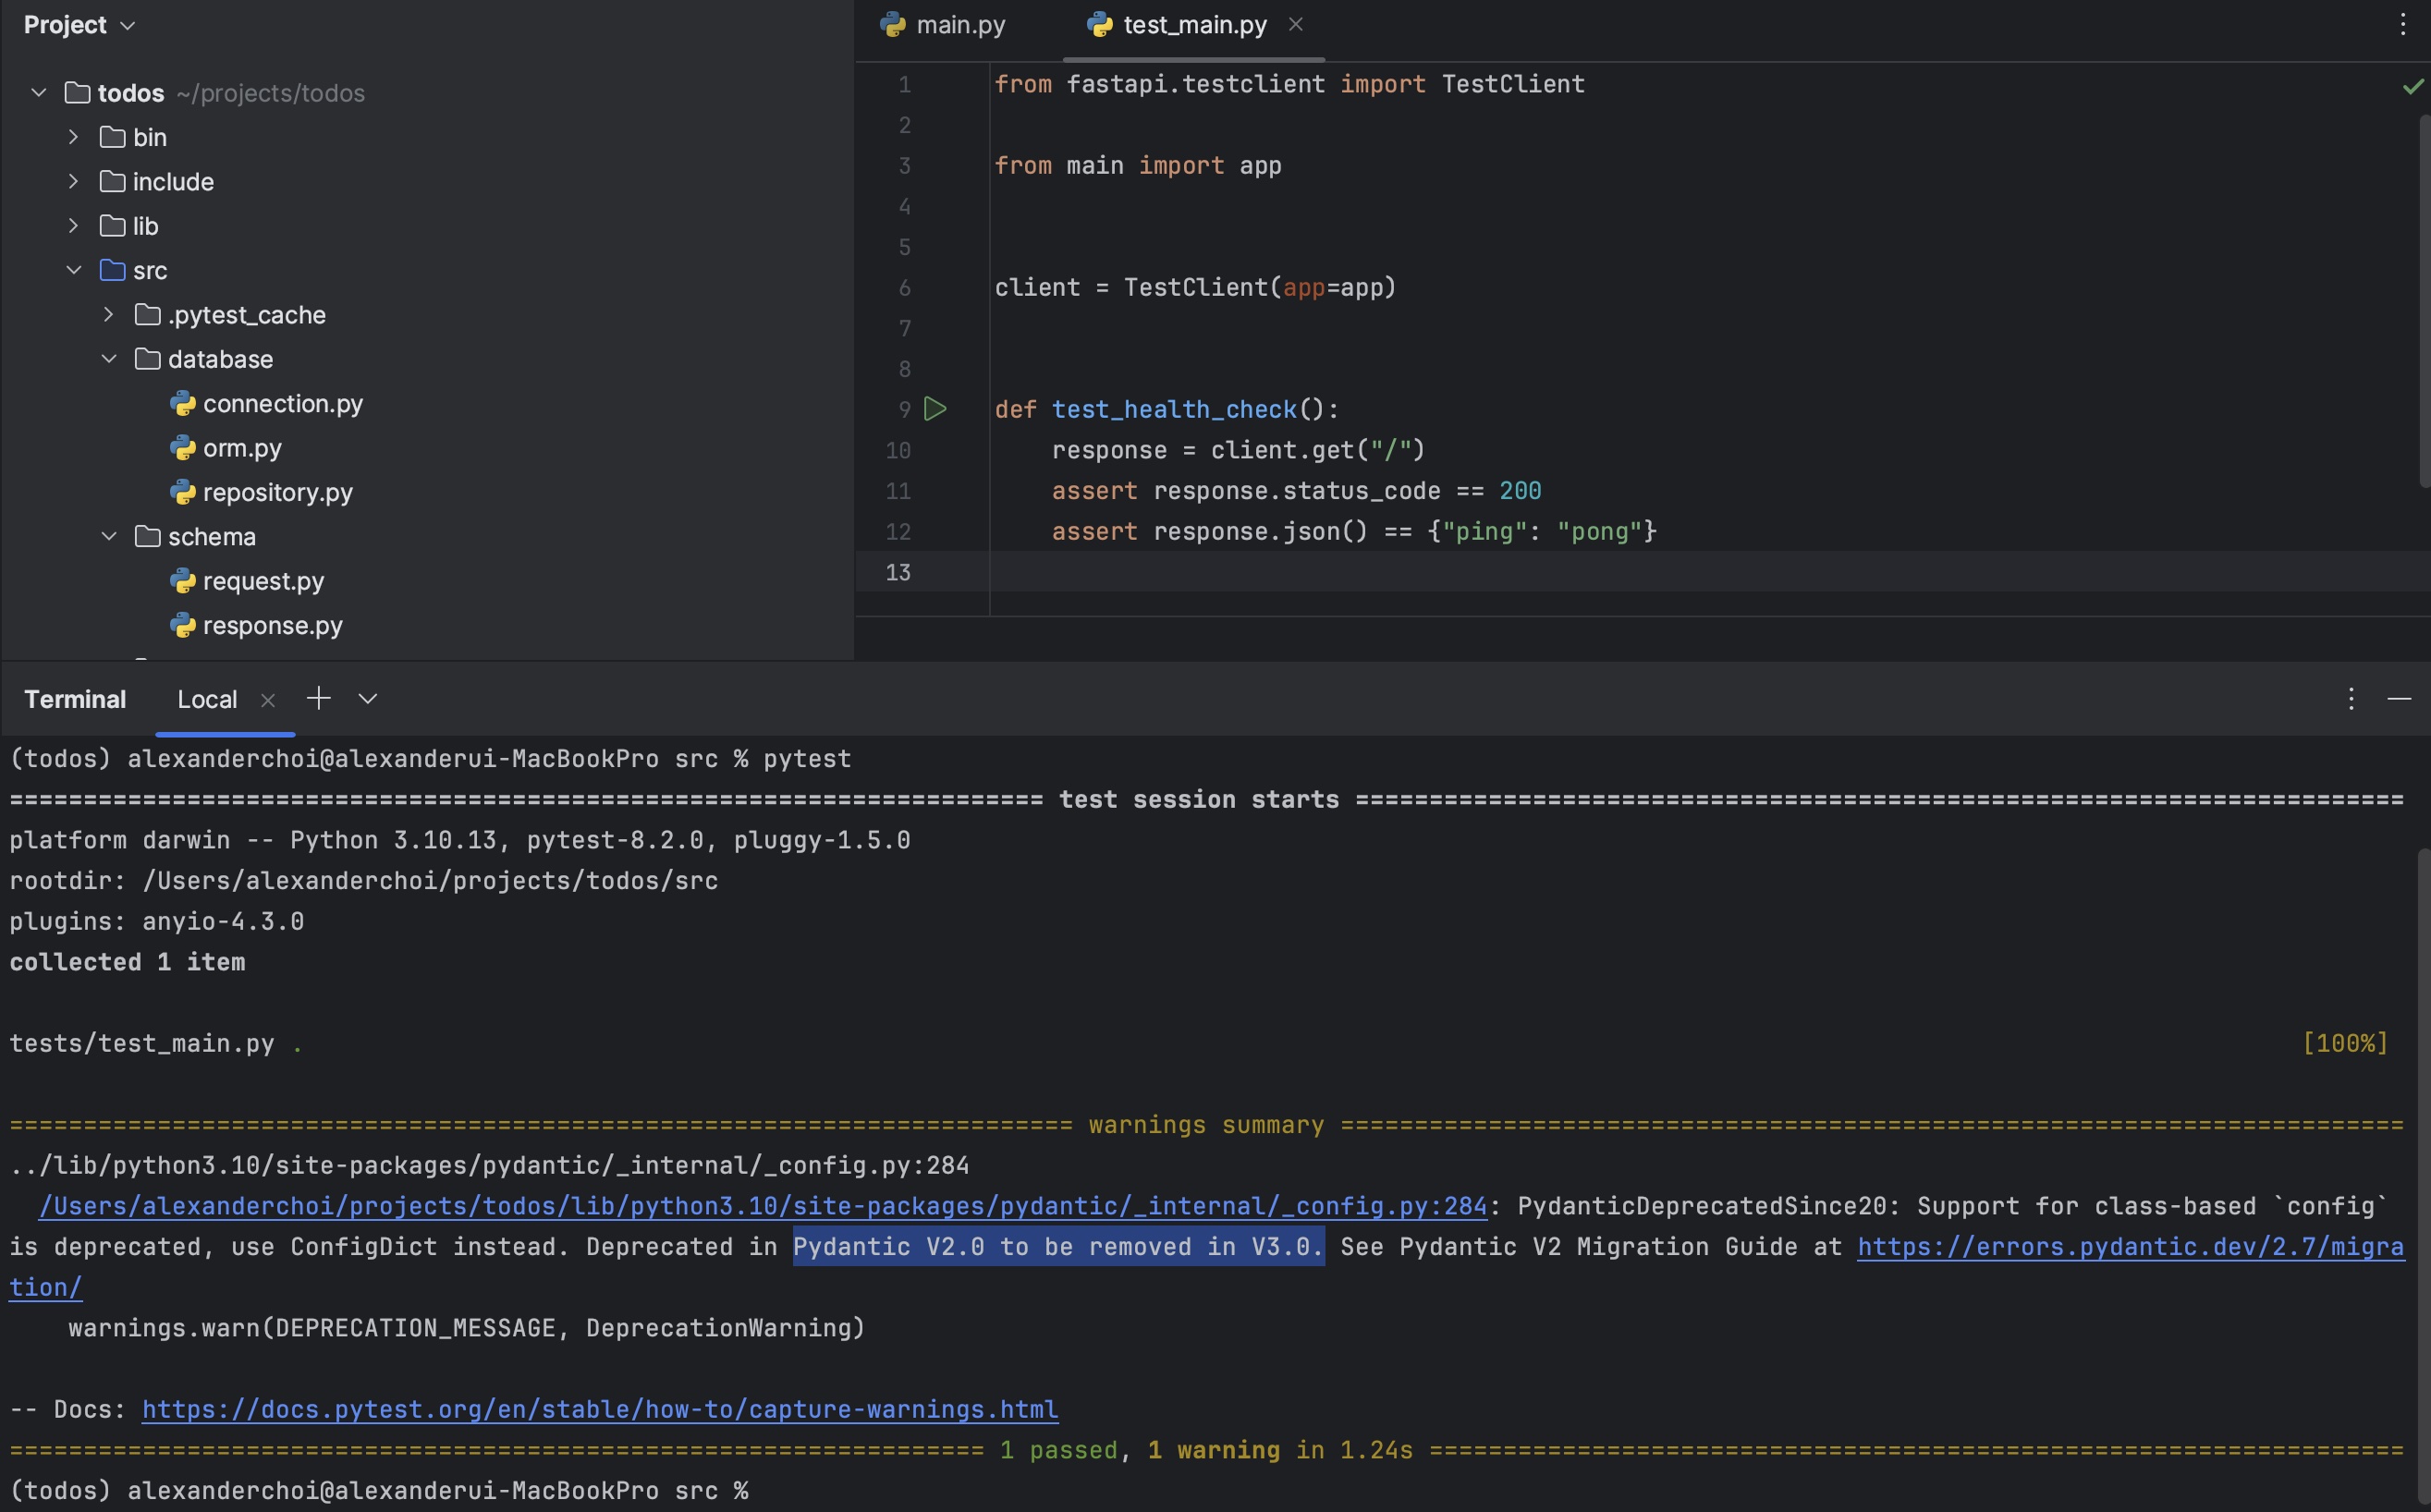The height and width of the screenshot is (1512, 2431).
Task: Expand the lib folder
Action: (73, 226)
